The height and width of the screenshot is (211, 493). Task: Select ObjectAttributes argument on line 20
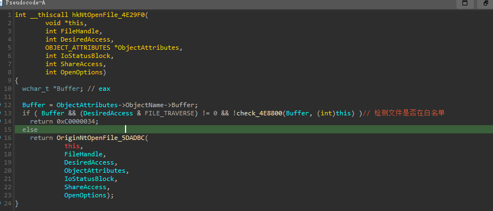click(94, 171)
